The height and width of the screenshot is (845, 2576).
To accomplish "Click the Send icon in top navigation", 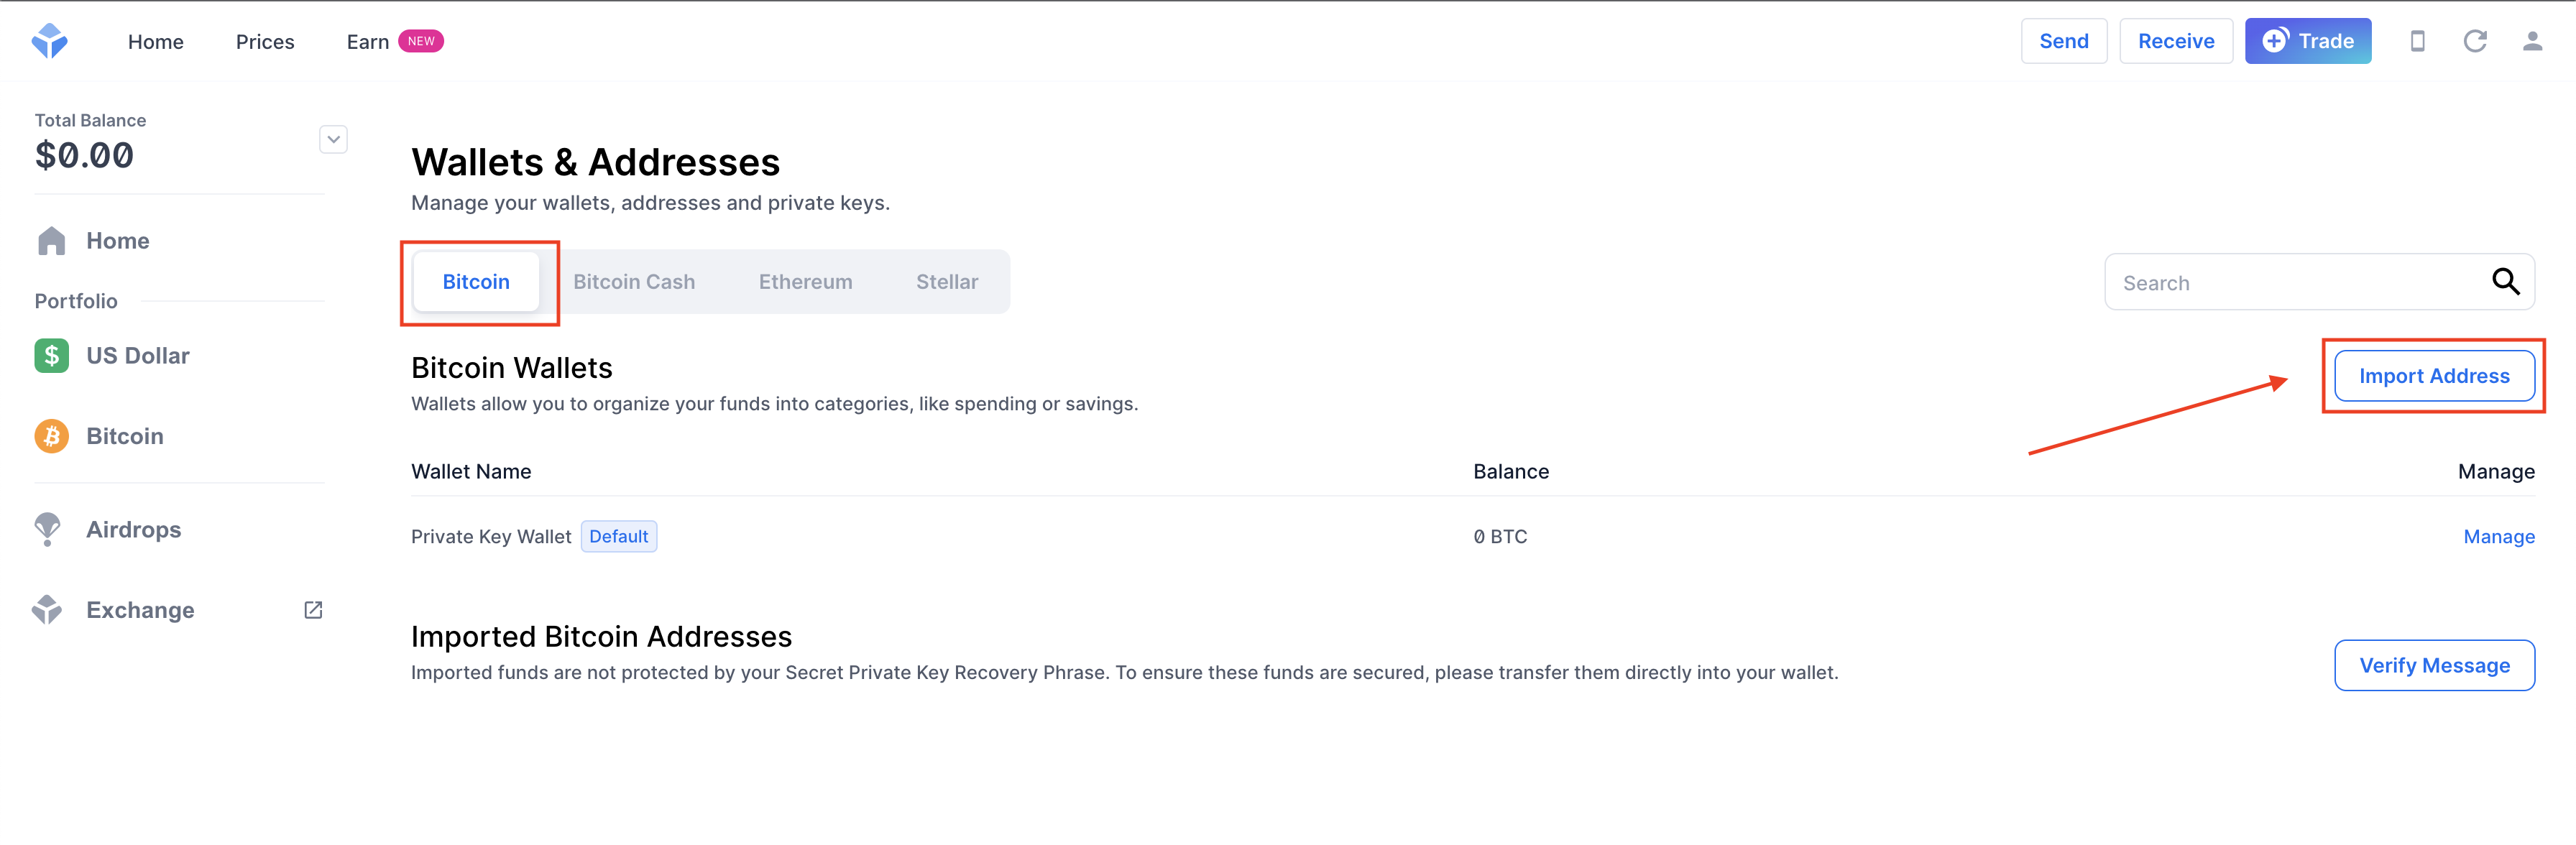I will [x=2062, y=41].
